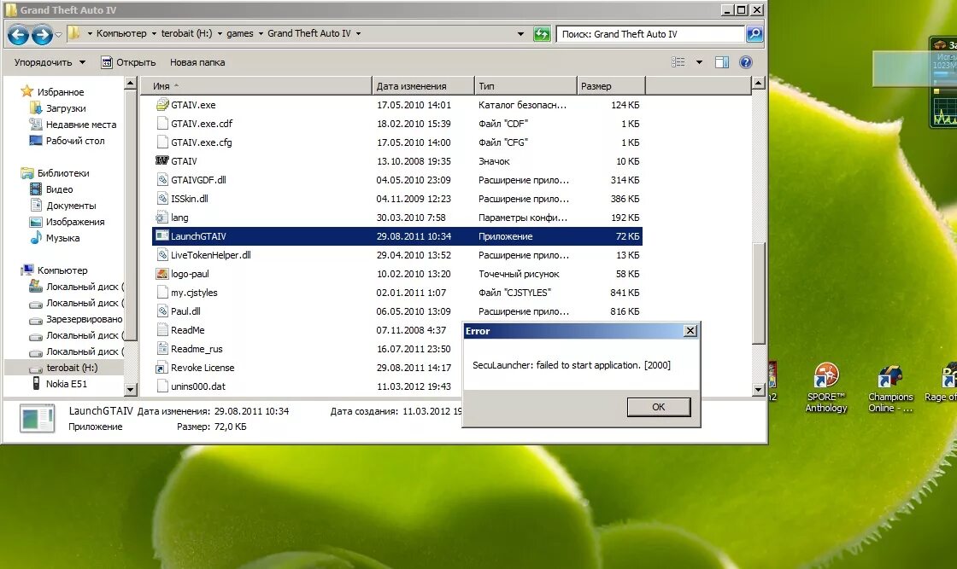
Task: Close the Error dialog with X
Action: [x=690, y=331]
